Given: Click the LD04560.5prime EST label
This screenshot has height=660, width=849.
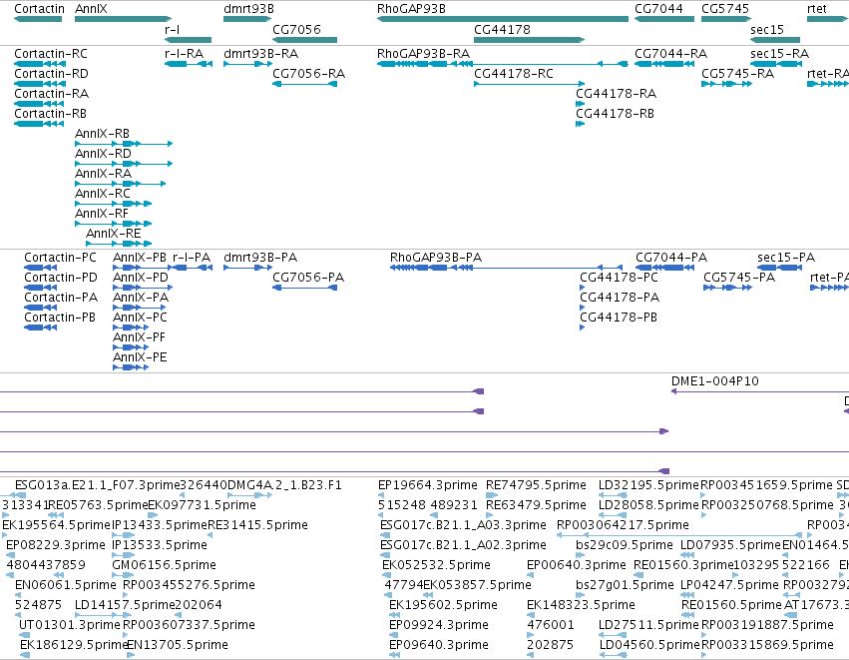Looking at the screenshot, I should (648, 645).
